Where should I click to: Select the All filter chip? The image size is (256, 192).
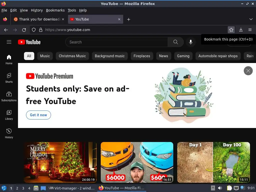pos(29,56)
